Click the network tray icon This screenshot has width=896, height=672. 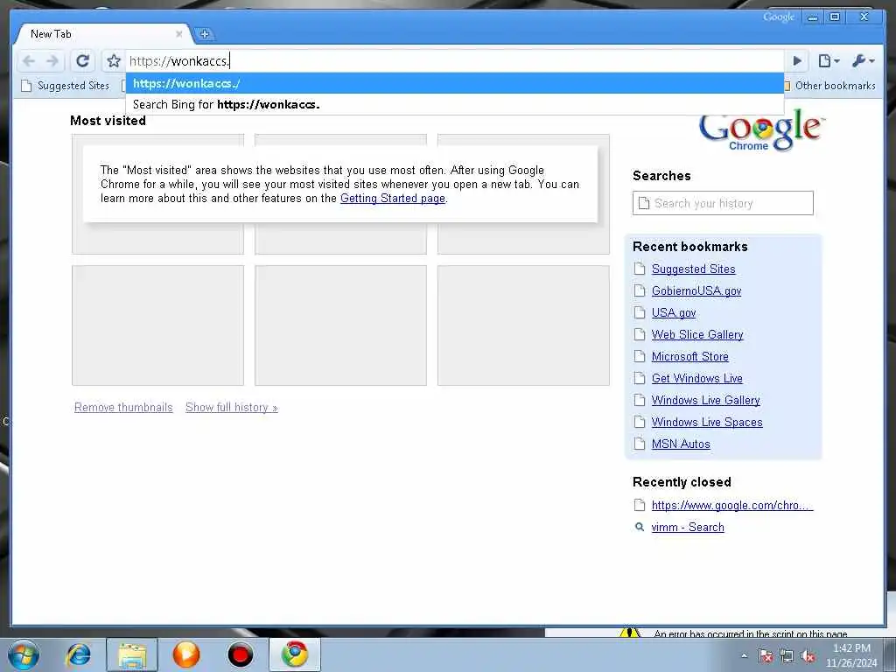click(x=787, y=655)
